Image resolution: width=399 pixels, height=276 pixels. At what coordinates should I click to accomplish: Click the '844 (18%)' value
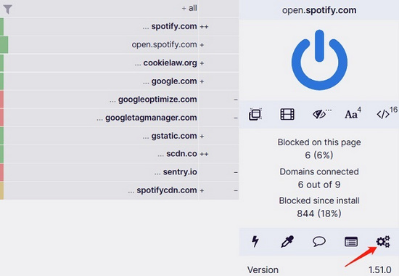coord(319,214)
